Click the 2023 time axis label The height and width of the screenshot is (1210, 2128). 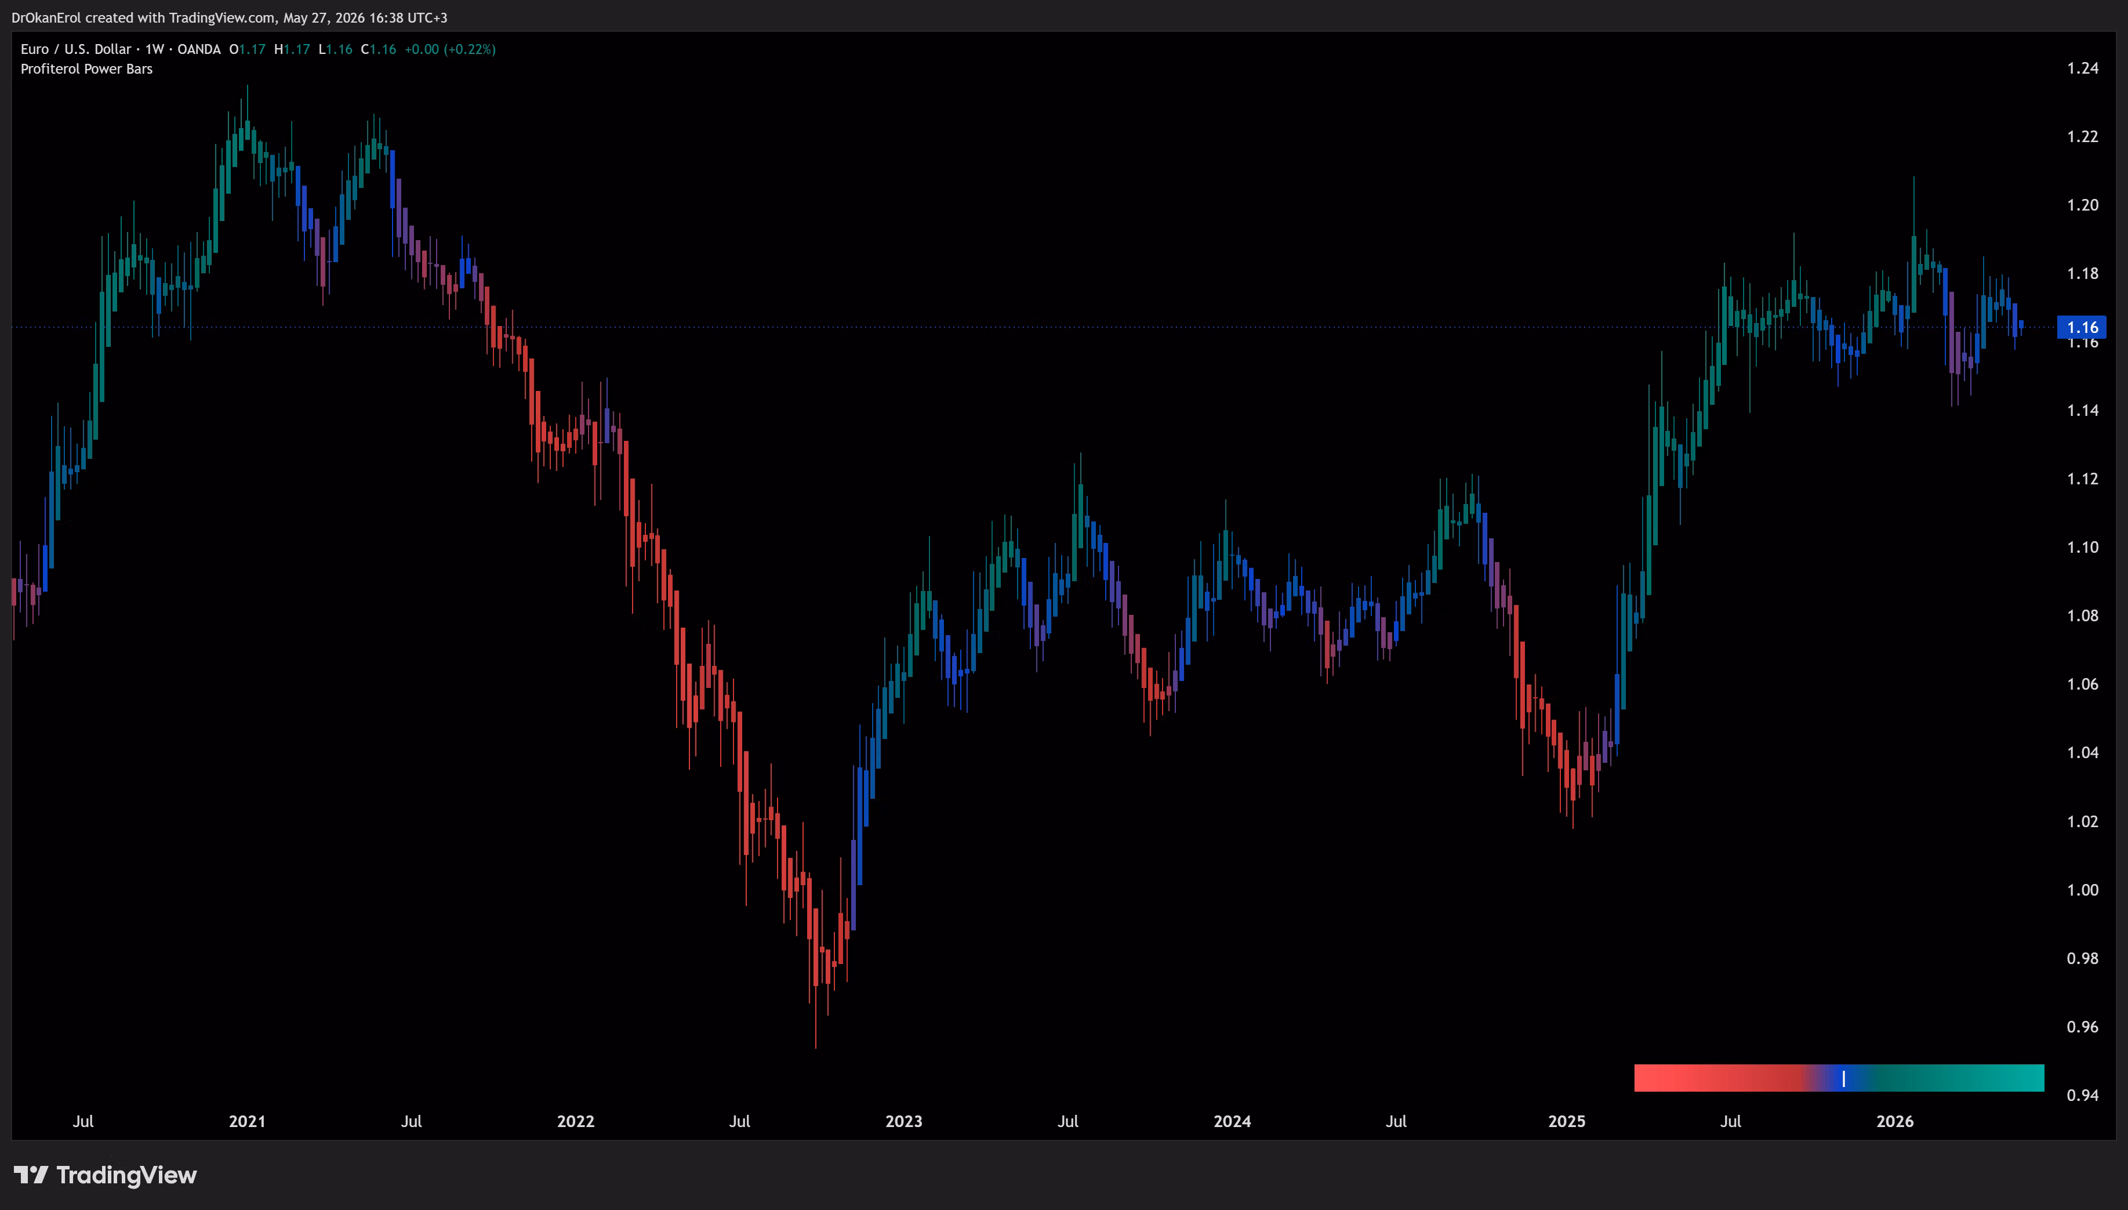coord(904,1121)
